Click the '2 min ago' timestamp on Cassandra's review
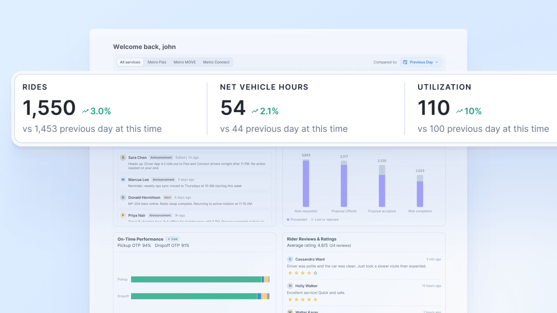This screenshot has width=557, height=313. coord(434,259)
